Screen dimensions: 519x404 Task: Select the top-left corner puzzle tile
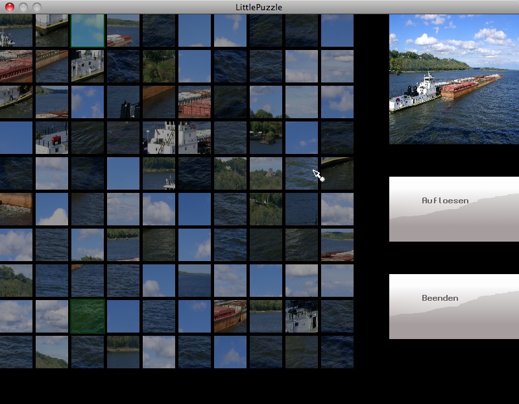tap(16, 31)
